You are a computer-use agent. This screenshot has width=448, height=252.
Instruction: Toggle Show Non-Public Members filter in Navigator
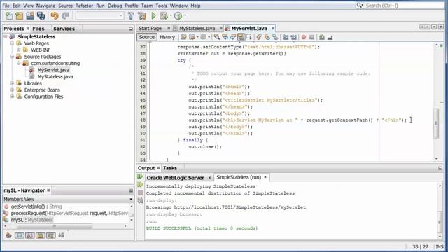point(41,235)
